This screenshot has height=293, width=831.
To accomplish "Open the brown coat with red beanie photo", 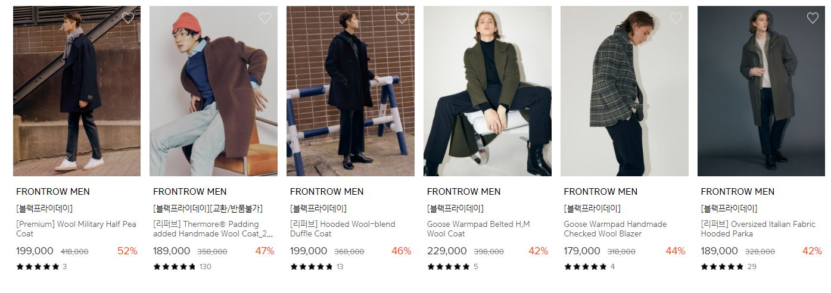I will (x=213, y=91).
